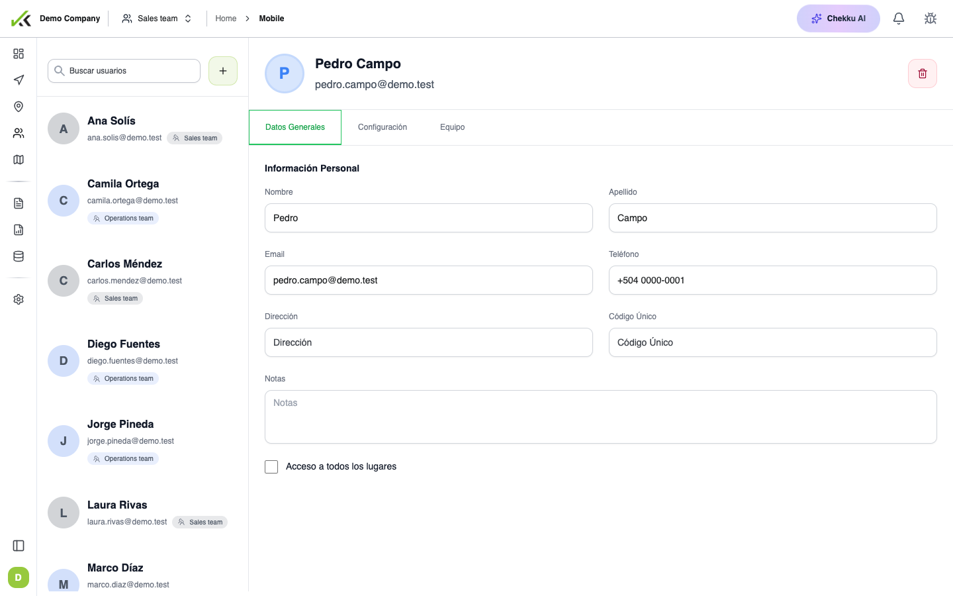Viewport: 953px width, 596px height.
Task: Expand the Sales team selector
Action: tap(158, 19)
